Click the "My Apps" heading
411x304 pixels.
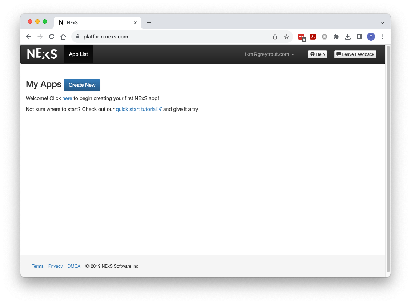click(44, 84)
